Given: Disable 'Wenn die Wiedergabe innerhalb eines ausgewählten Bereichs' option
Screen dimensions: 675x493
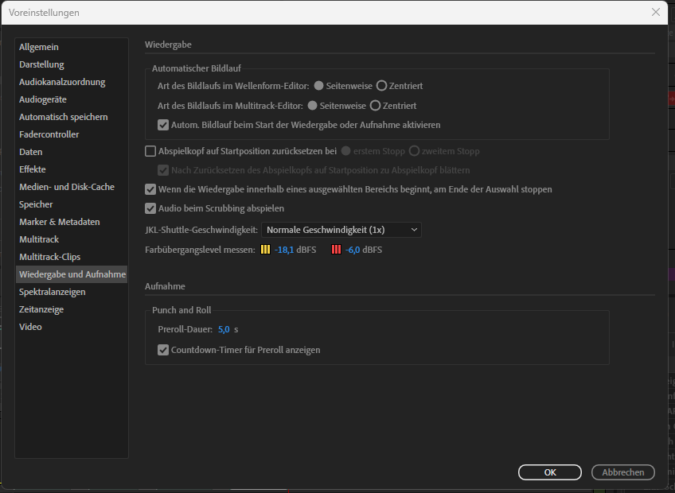Looking at the screenshot, I should tap(150, 189).
